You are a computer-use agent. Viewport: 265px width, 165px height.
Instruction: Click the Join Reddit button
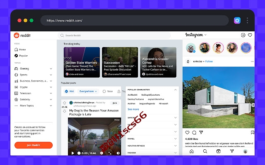(x=34, y=145)
